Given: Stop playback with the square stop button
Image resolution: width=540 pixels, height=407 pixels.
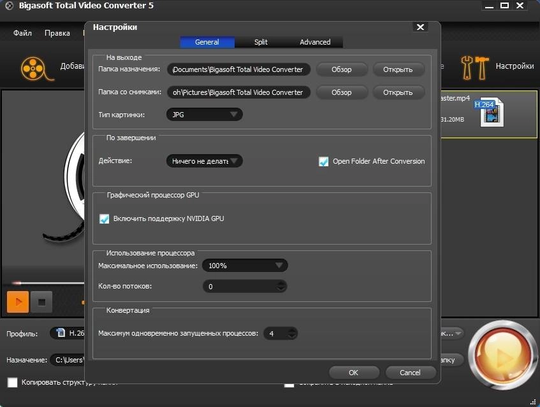Looking at the screenshot, I should click(x=41, y=302).
